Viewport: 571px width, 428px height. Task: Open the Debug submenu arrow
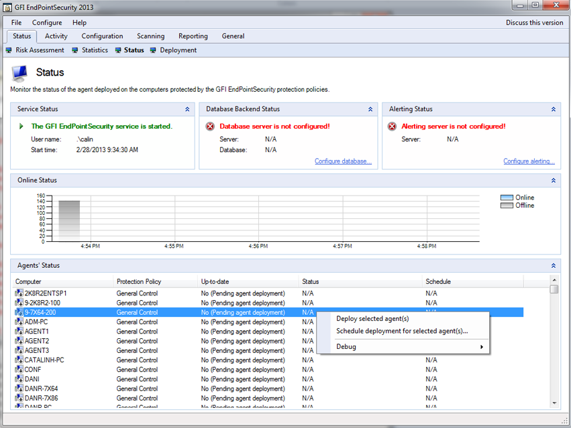click(x=482, y=347)
